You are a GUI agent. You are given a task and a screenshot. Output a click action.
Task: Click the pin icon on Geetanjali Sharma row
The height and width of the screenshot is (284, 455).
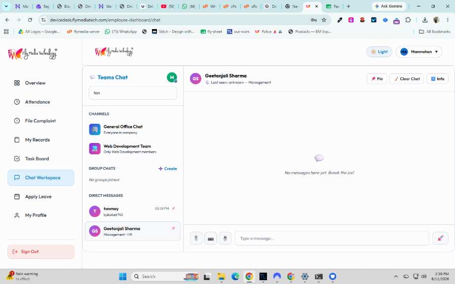click(x=174, y=228)
